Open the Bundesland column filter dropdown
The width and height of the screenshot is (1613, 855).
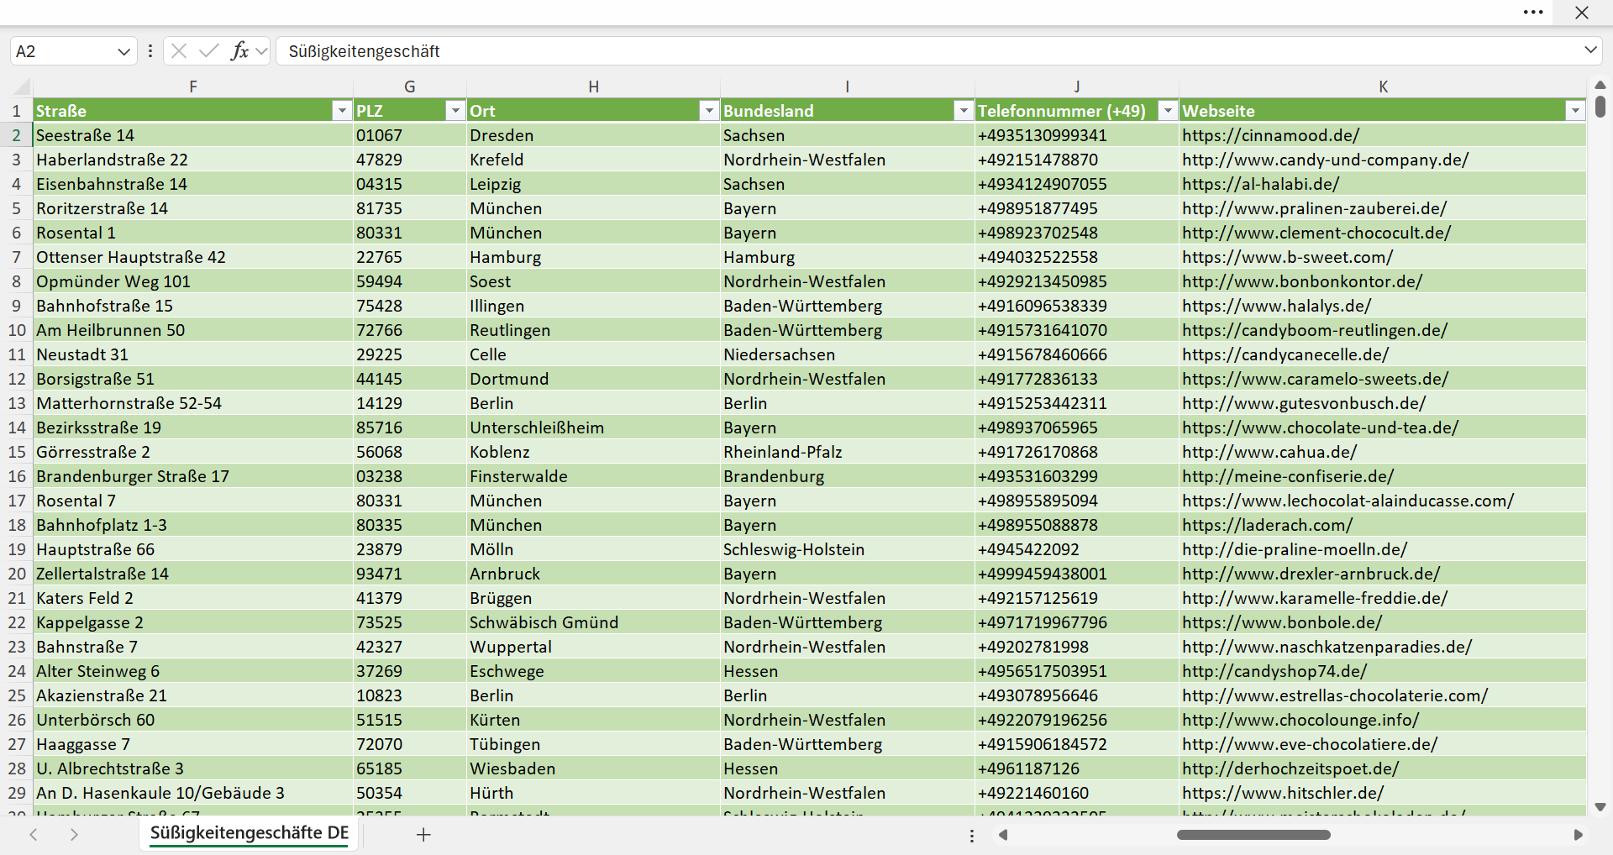coord(963,111)
